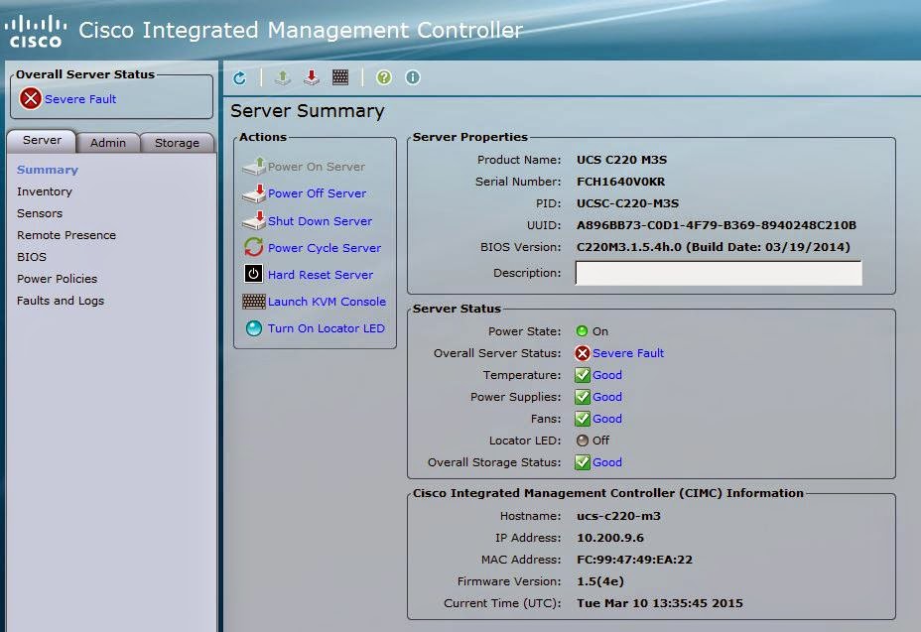Switch to the Server tab
The height and width of the screenshot is (632, 921).
coord(42,141)
